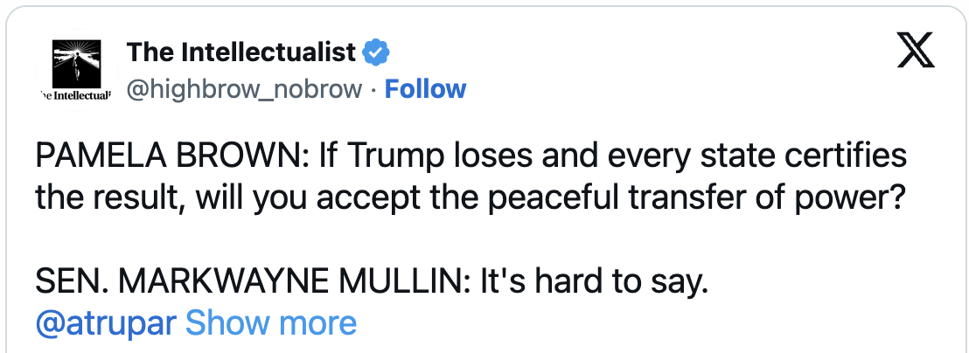Visit the @atrupar mention link
Screen dimensions: 969x353
[107, 324]
